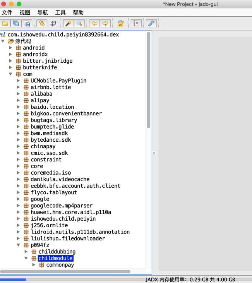Collapse the childmodule package

pyautogui.click(x=26, y=258)
